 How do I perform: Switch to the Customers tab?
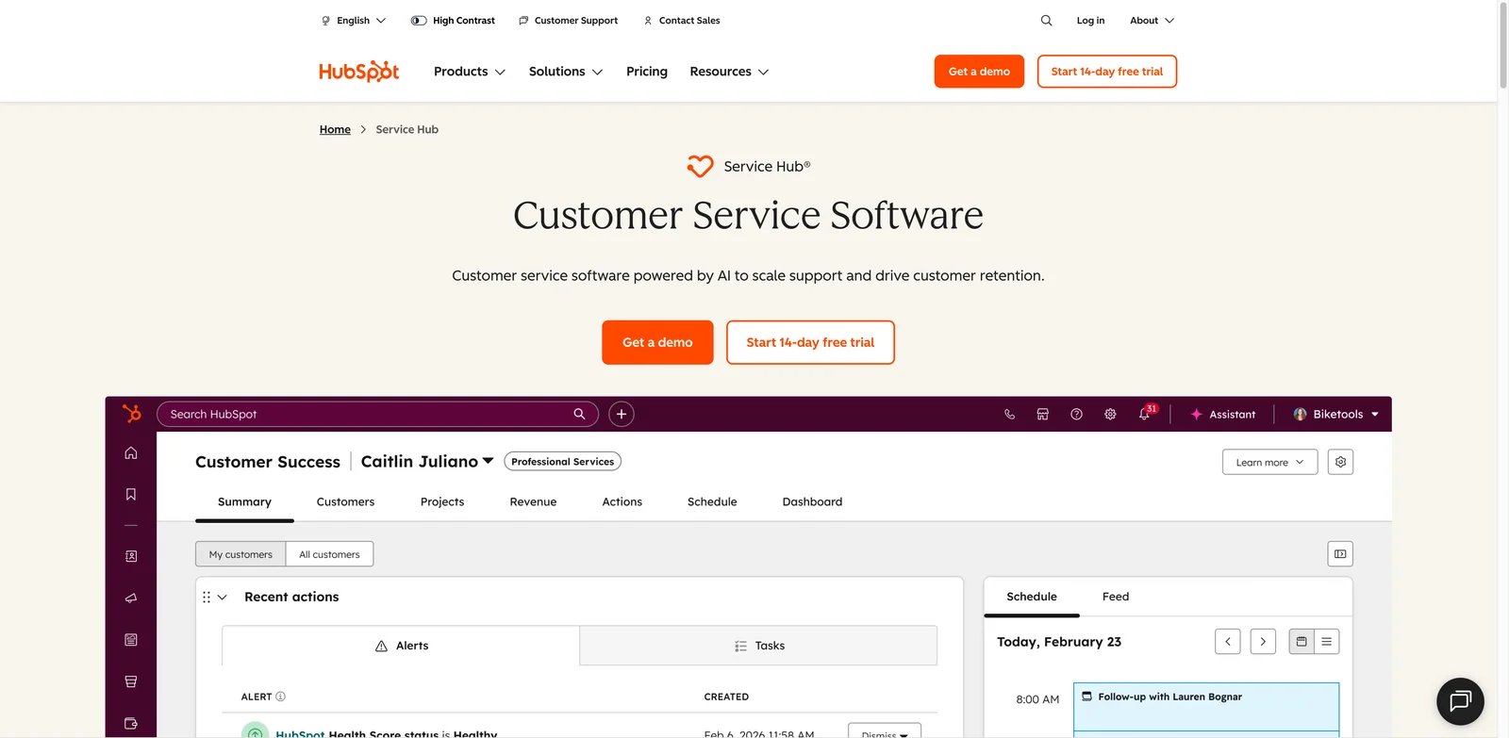click(x=345, y=501)
